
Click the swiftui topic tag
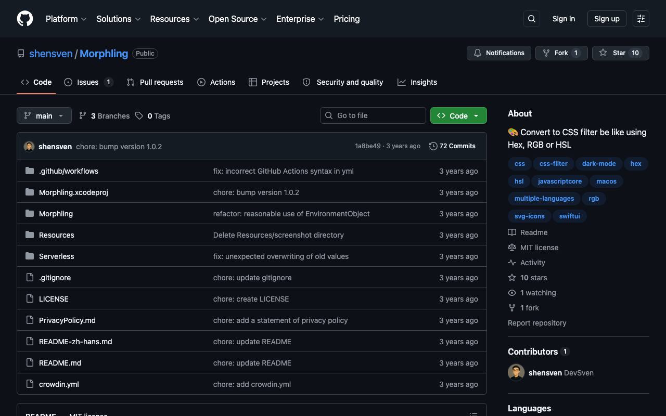570,216
